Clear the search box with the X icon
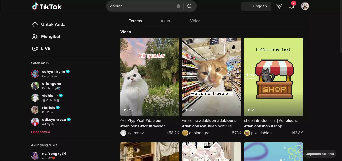This screenshot has height=161, width=342. 178,6
